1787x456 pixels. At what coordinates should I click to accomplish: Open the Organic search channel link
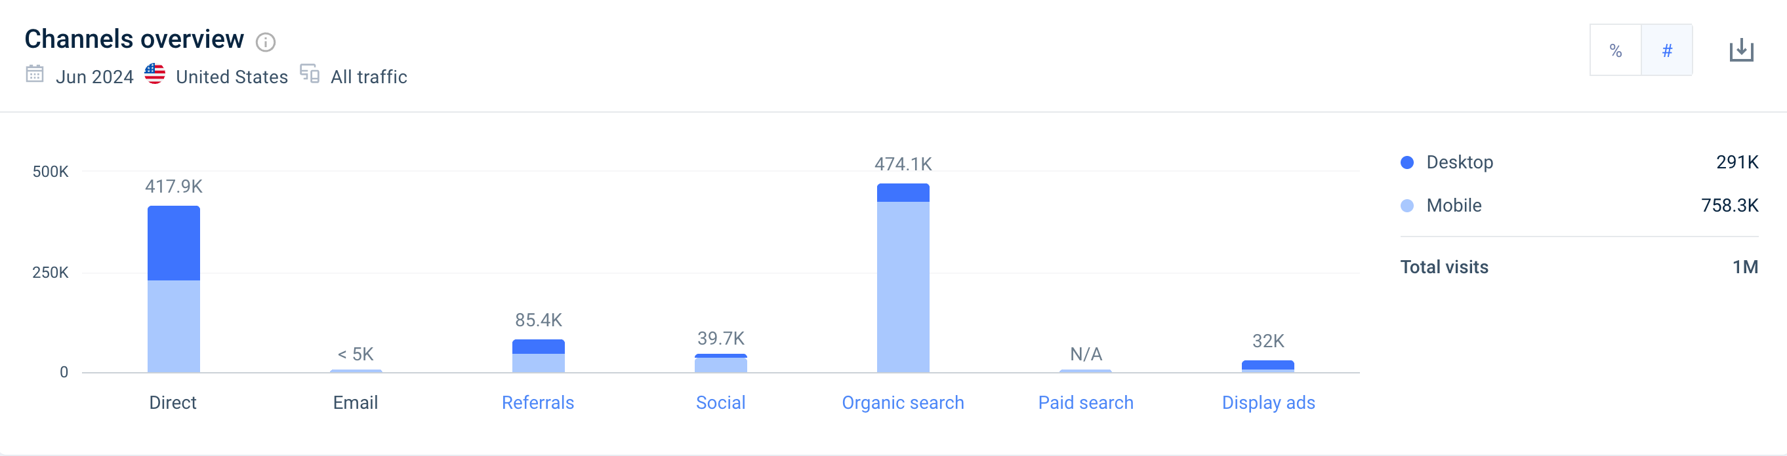pos(903,403)
